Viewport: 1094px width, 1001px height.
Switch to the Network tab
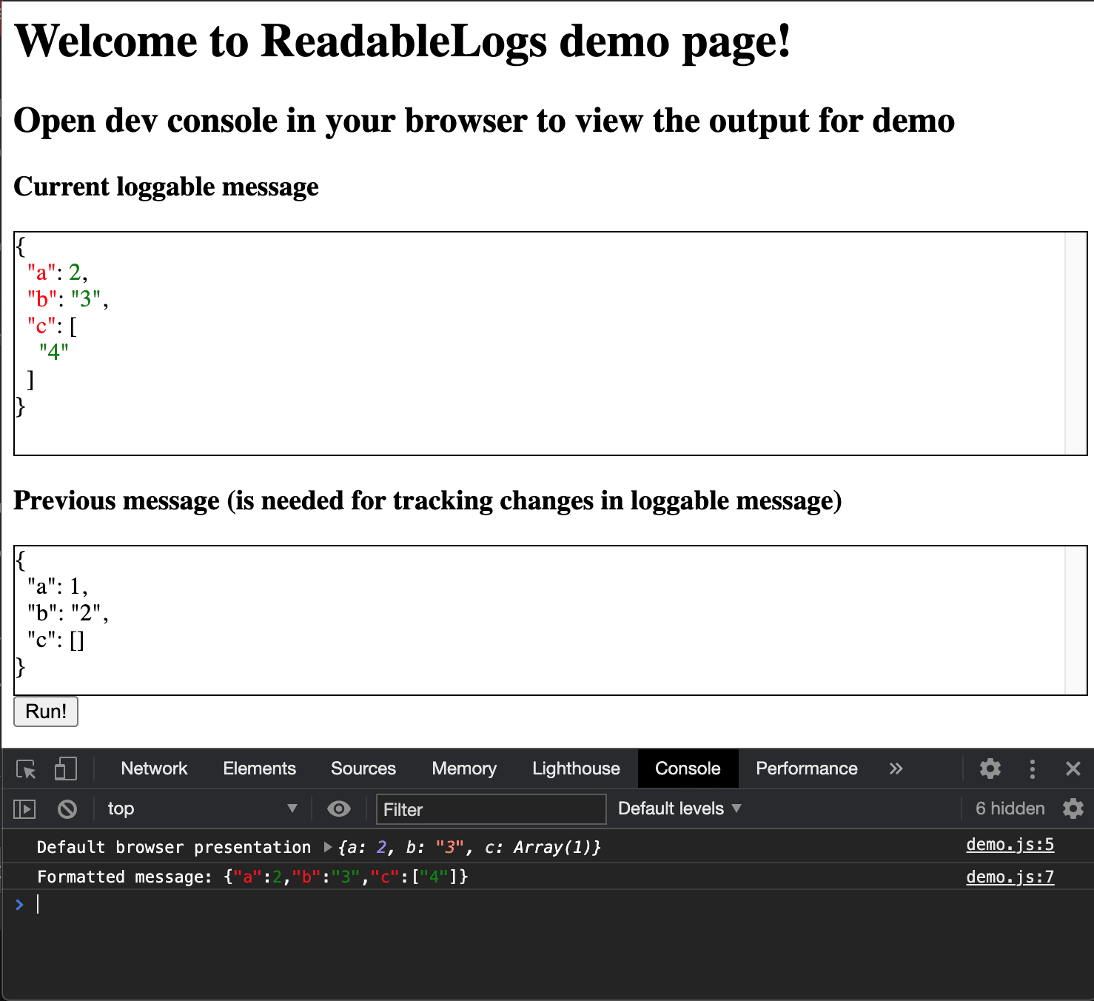click(x=154, y=769)
